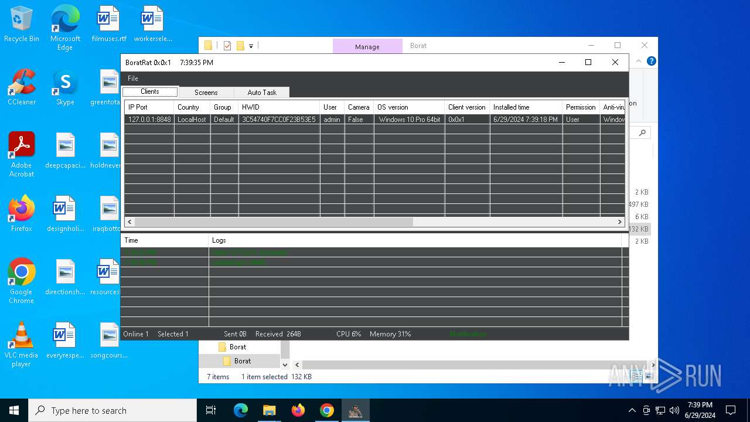This screenshot has height=422, width=750.
Task: Click the HWID column header
Action: pyautogui.click(x=279, y=107)
